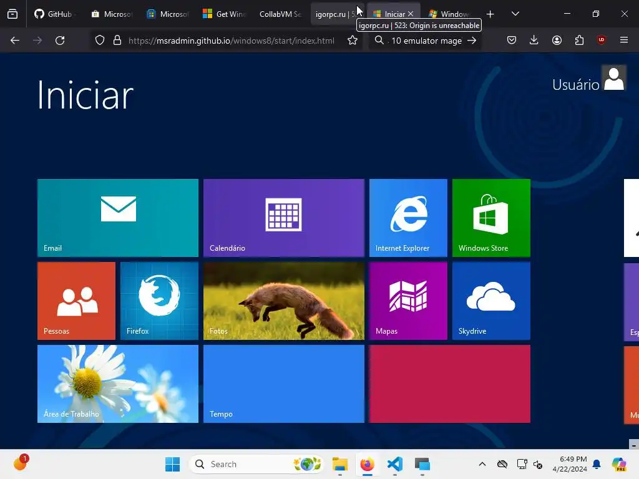
Task: Click the blank crimson tile
Action: click(x=449, y=384)
